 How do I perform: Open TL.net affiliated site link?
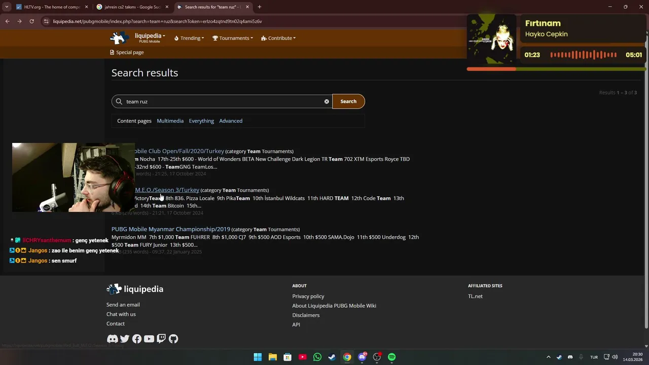(x=475, y=296)
